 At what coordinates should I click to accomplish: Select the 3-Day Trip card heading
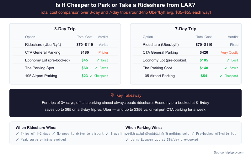[65, 29]
